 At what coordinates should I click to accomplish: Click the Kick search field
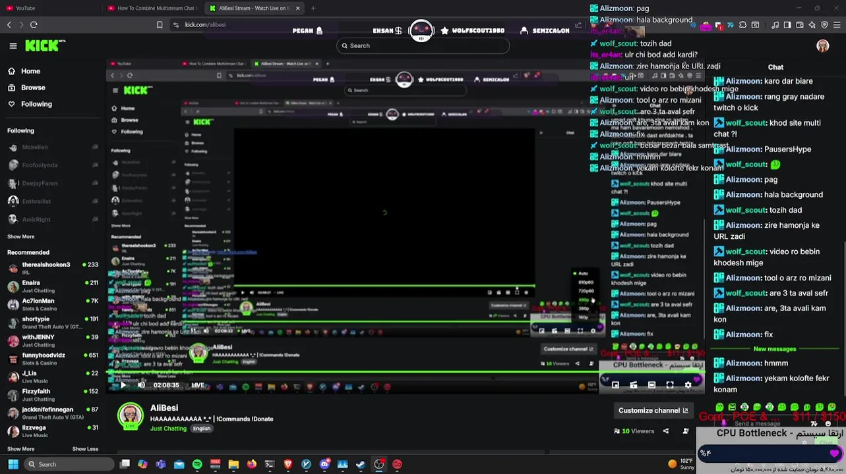point(423,45)
